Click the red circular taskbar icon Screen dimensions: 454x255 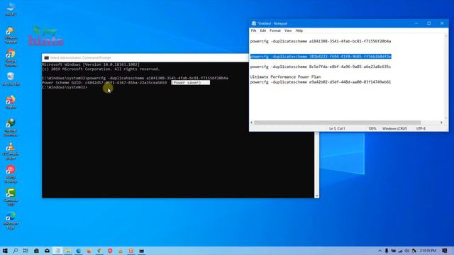click(110, 251)
